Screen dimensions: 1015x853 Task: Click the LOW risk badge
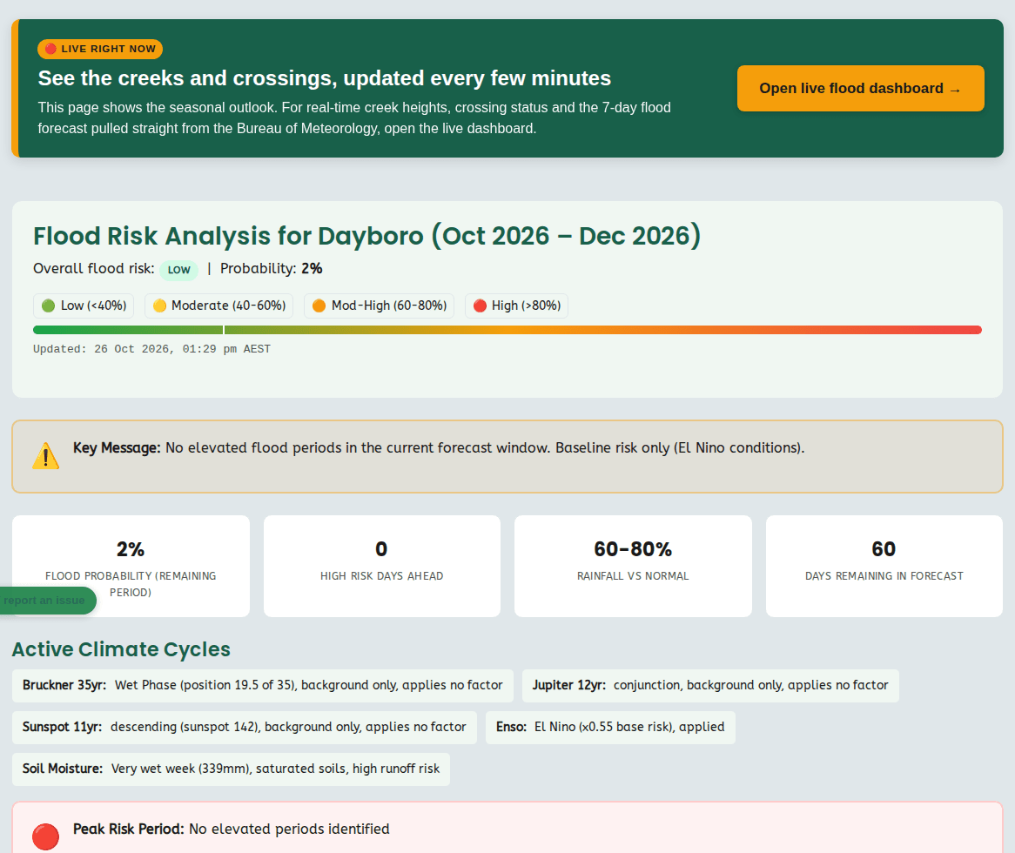178,269
